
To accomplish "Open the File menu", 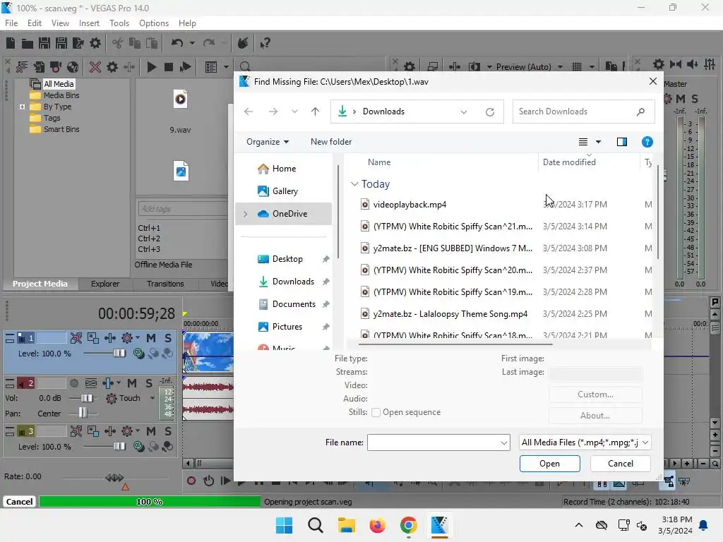I will pyautogui.click(x=11, y=23).
